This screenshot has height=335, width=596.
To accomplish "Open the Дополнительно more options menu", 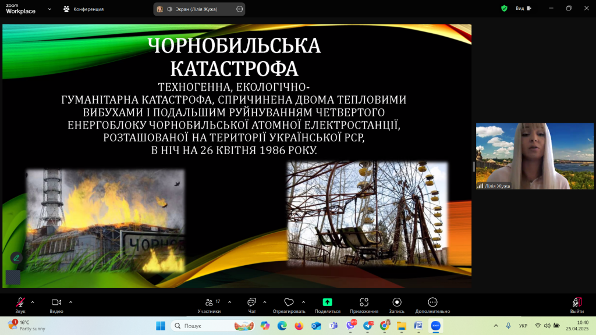I will point(432,302).
